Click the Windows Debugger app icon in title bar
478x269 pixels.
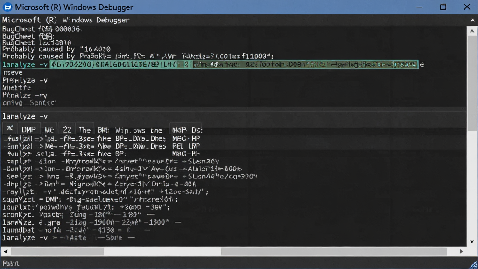[x=7, y=7]
